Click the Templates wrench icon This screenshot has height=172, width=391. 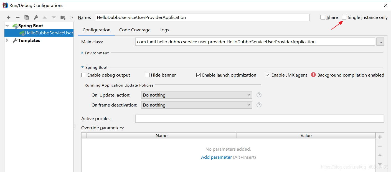pos(15,41)
